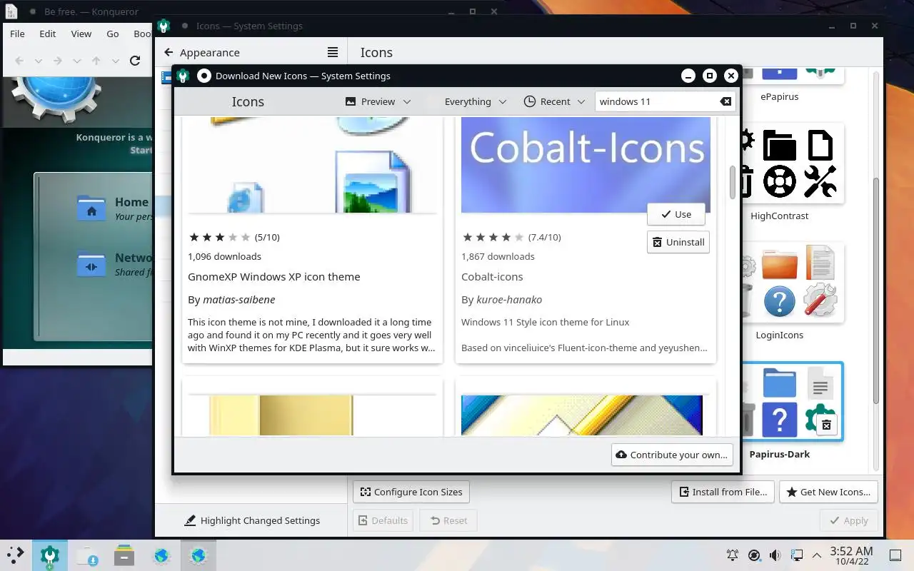Open the Go menu in Konqueror
The width and height of the screenshot is (914, 571).
point(113,34)
